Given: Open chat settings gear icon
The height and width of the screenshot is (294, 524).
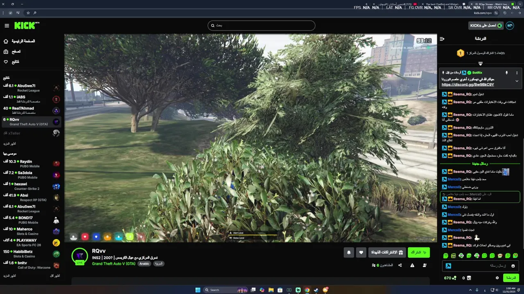Looking at the screenshot, I should pyautogui.click(x=497, y=278).
